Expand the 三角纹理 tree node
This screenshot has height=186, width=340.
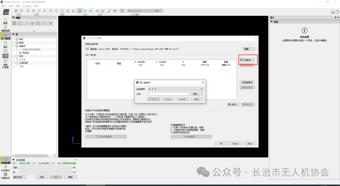(14, 63)
